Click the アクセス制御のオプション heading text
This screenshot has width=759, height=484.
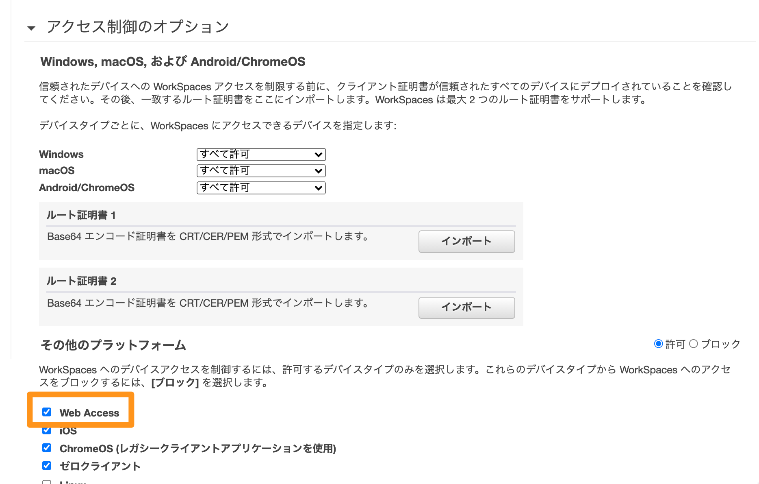coord(138,27)
